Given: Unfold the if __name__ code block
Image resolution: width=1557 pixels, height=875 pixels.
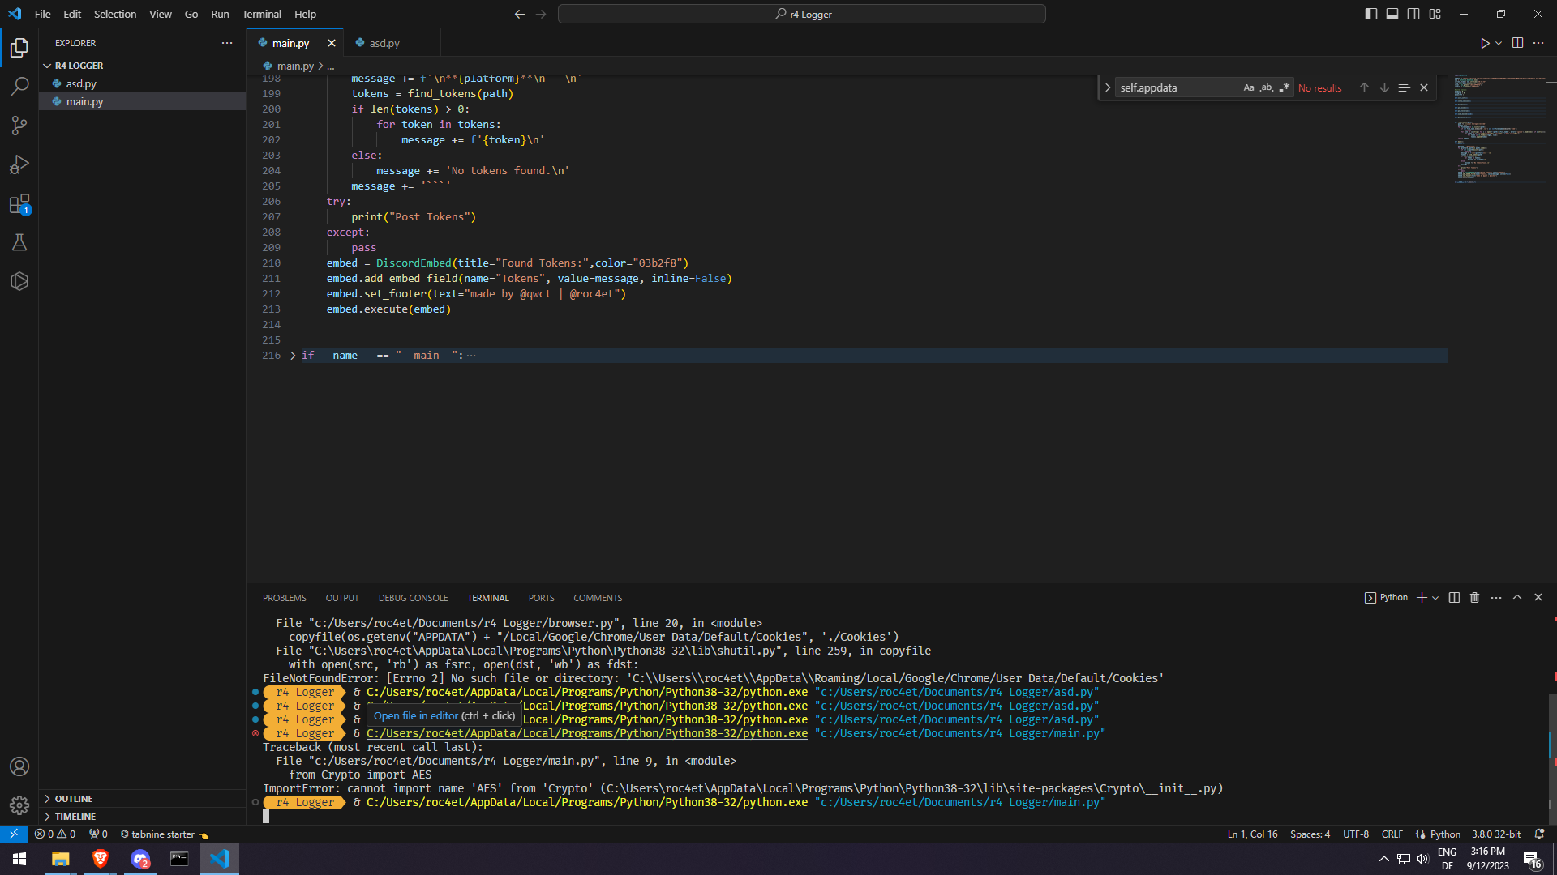Looking at the screenshot, I should 293,356.
